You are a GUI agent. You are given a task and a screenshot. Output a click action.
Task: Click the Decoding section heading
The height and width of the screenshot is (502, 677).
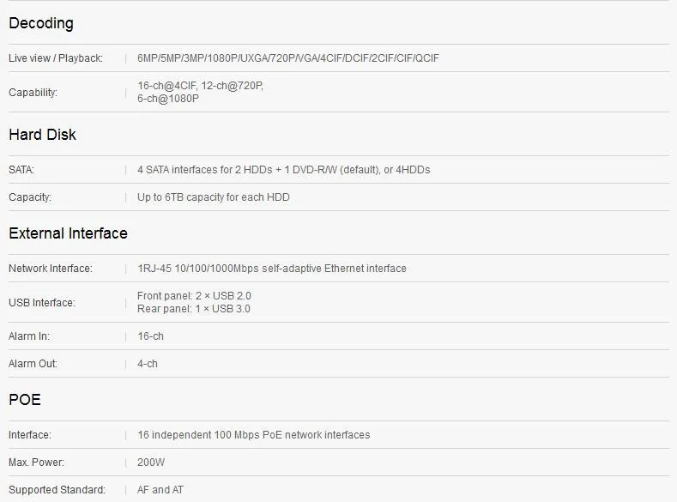41,23
